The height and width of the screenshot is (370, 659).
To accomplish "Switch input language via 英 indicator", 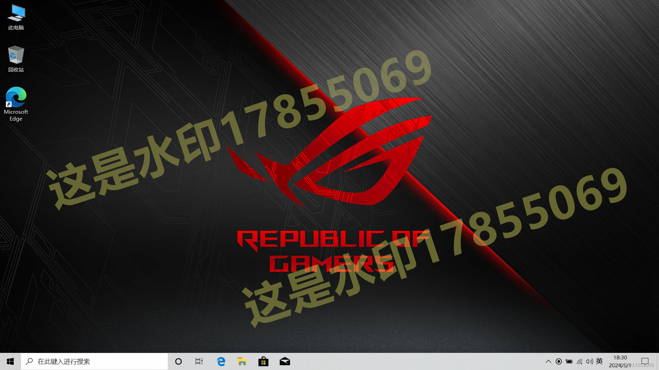I will pyautogui.click(x=600, y=361).
